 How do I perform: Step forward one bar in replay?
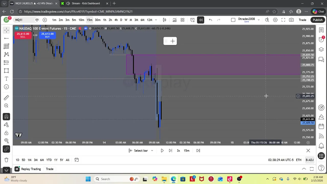(170, 151)
